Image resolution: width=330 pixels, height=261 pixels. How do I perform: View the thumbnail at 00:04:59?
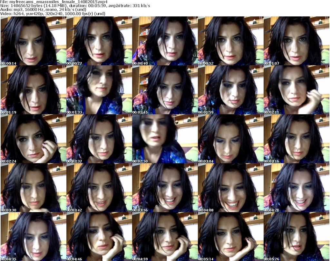pyautogui.click(x=165, y=237)
